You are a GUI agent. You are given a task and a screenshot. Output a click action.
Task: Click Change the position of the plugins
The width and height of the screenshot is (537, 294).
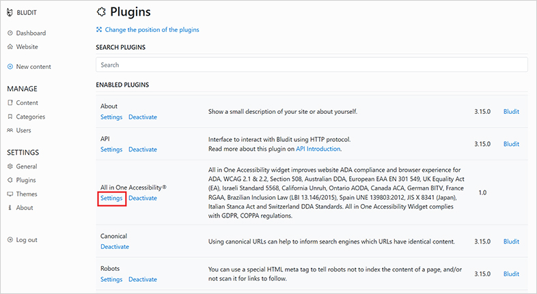point(152,29)
